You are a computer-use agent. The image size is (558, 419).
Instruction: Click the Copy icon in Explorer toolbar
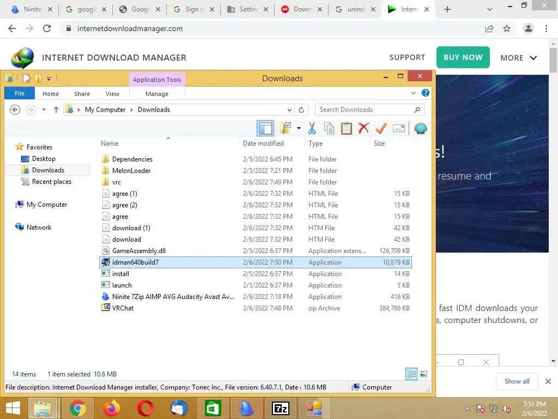pos(329,128)
